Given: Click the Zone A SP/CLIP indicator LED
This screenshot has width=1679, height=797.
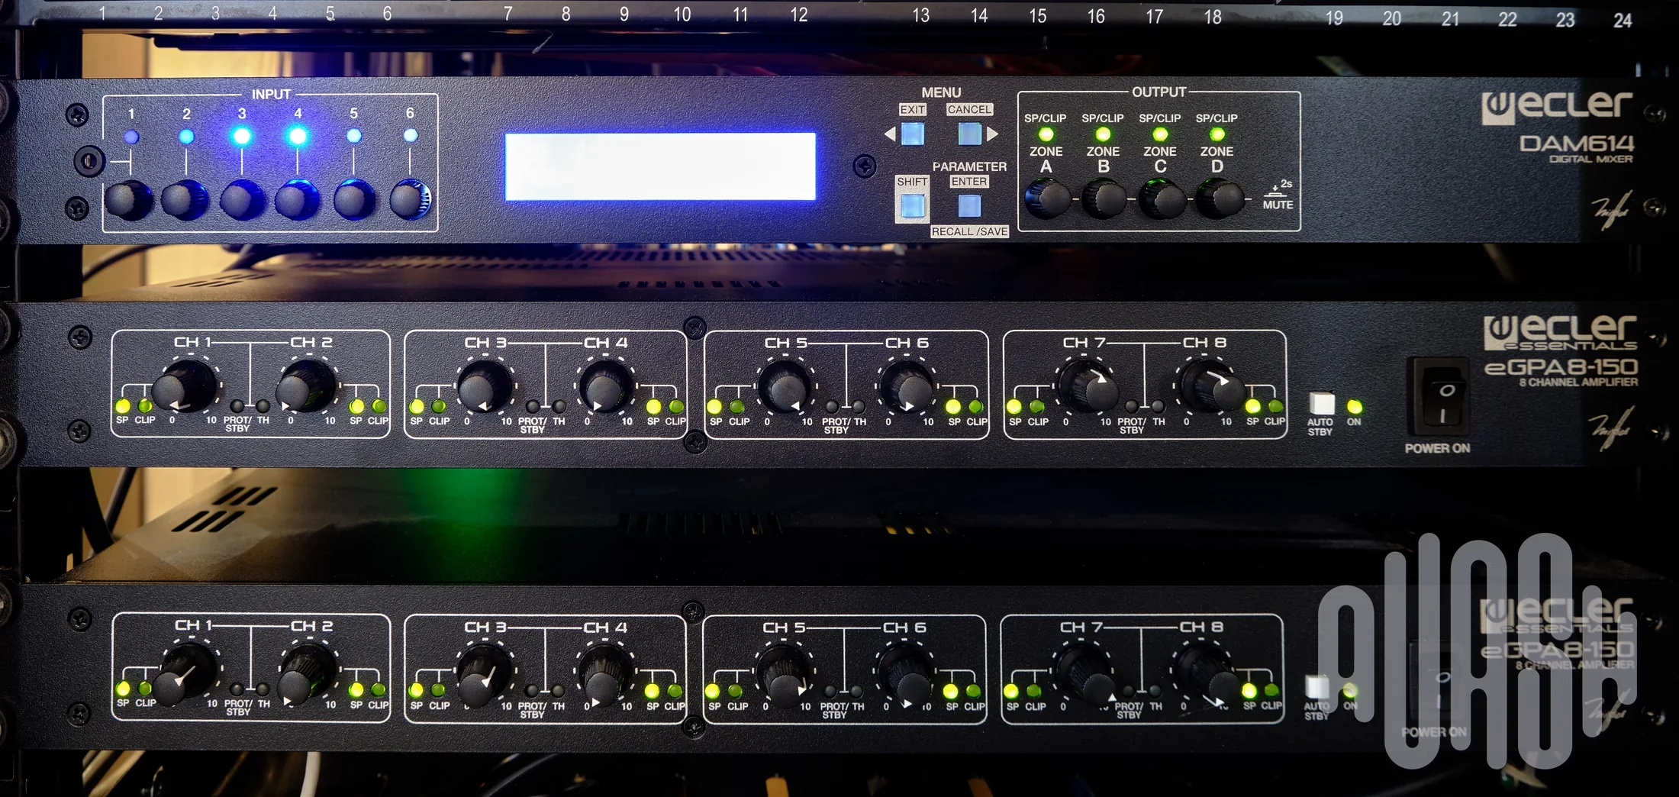Looking at the screenshot, I should click(x=1046, y=135).
